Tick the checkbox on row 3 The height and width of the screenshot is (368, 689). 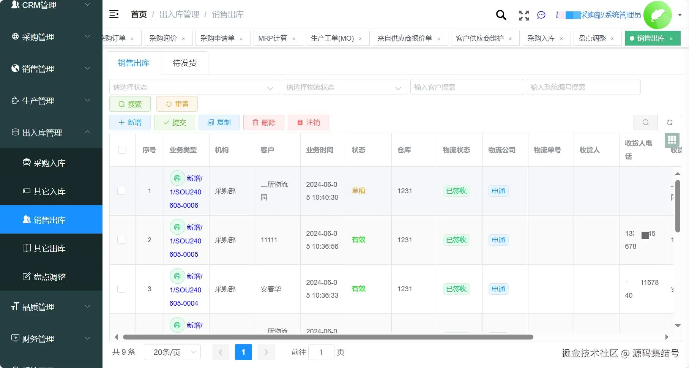[121, 289]
